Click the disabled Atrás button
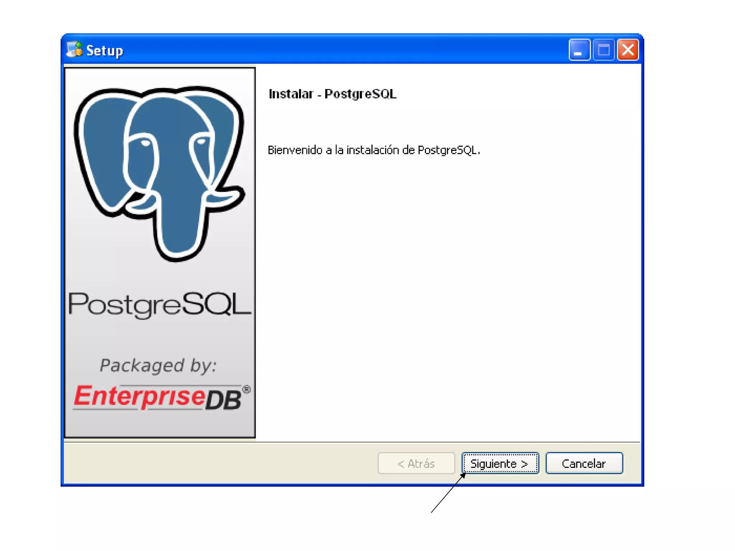735x551 pixels. pyautogui.click(x=416, y=463)
